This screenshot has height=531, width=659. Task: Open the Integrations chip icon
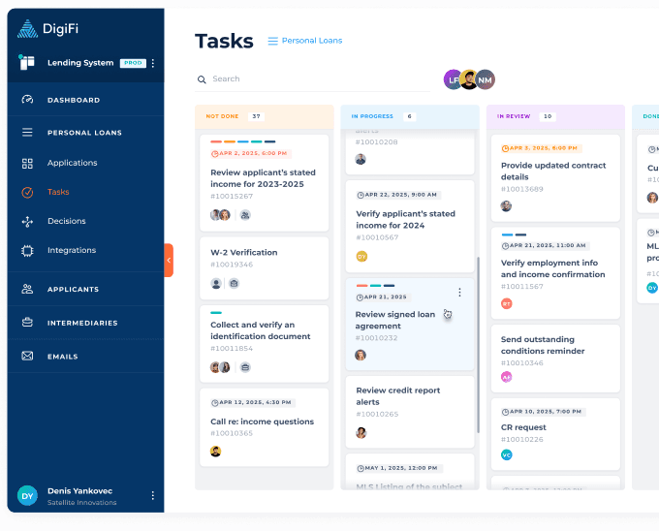pyautogui.click(x=27, y=251)
